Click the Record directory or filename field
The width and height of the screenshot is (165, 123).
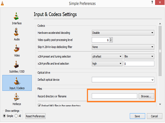[115, 96]
